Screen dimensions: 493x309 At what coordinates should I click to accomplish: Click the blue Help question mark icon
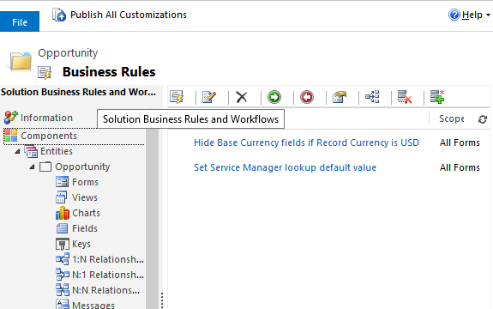[x=454, y=15]
